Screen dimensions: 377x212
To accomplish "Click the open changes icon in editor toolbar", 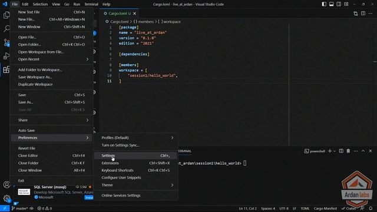I will (x=356, y=14).
